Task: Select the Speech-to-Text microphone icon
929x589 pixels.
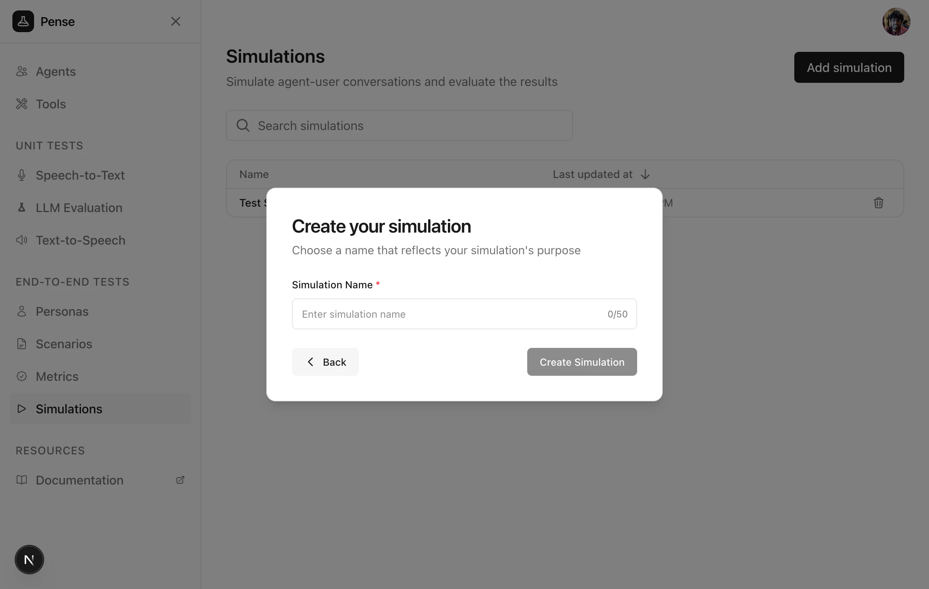Action: [x=22, y=175]
